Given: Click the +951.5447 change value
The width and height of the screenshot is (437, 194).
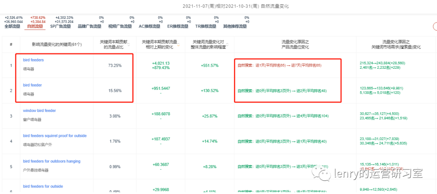Looking at the screenshot, I should click(x=160, y=89).
